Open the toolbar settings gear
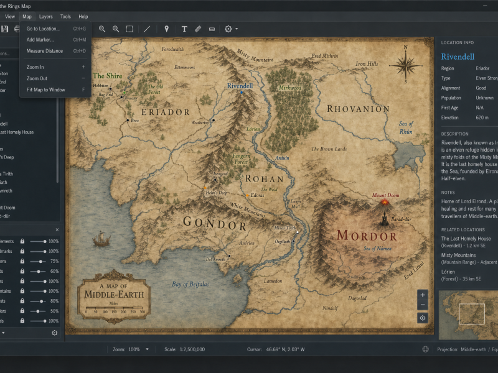This screenshot has width=498, height=373. pyautogui.click(x=228, y=29)
